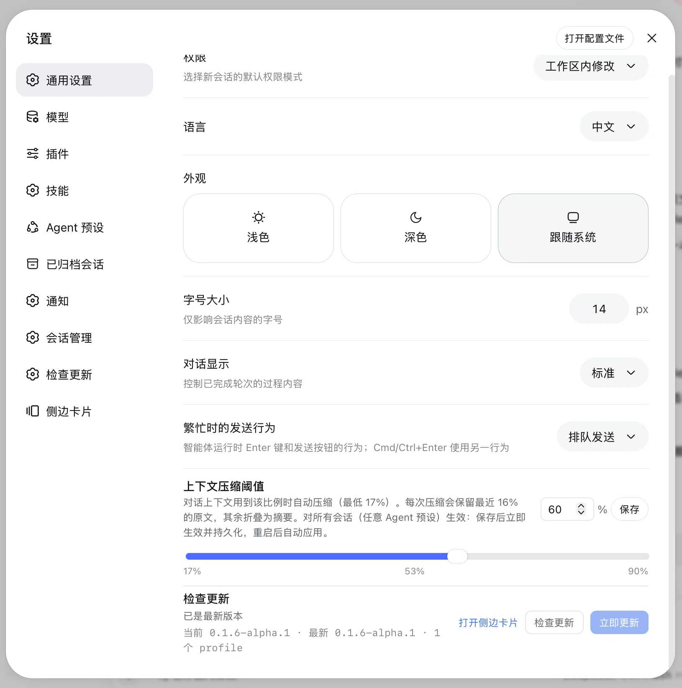The height and width of the screenshot is (688, 682).
Task: Click the gear icon beside 技能
Action: tap(33, 190)
